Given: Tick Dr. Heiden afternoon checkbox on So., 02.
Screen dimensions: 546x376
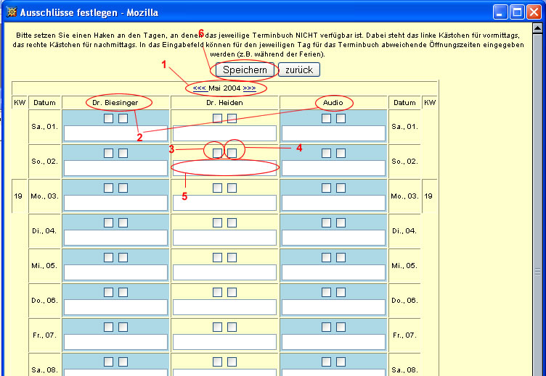Looking at the screenshot, I should [232, 153].
